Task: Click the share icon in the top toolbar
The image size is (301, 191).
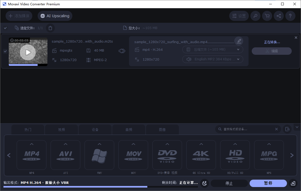Action: (279, 16)
